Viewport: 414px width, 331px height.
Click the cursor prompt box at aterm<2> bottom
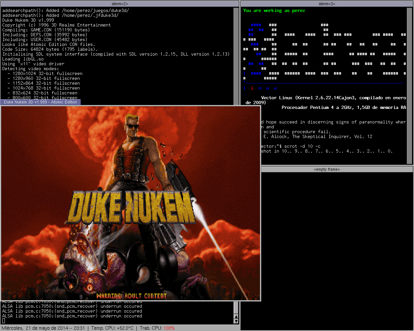click(x=4, y=321)
